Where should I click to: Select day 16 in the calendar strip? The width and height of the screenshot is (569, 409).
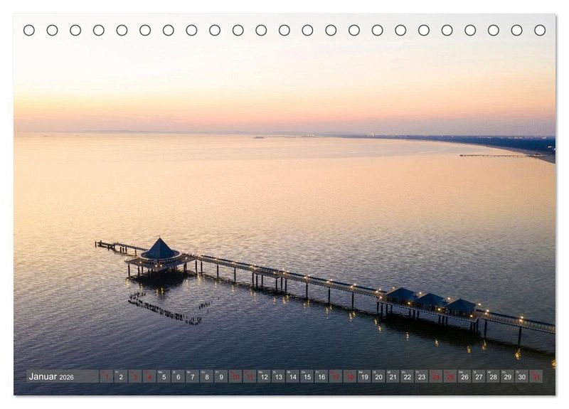point(321,376)
